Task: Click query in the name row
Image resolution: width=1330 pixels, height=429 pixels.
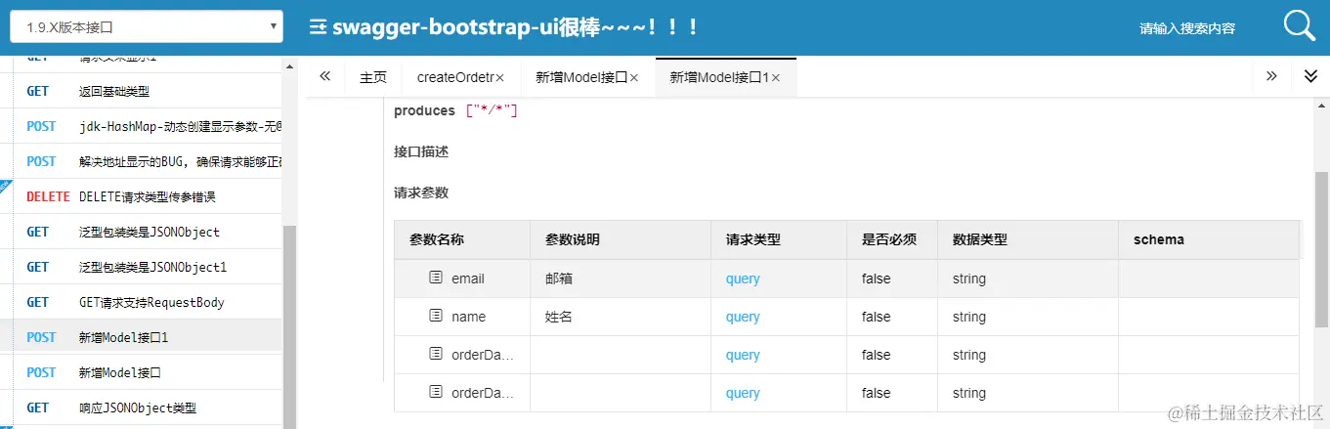Action: [743, 317]
